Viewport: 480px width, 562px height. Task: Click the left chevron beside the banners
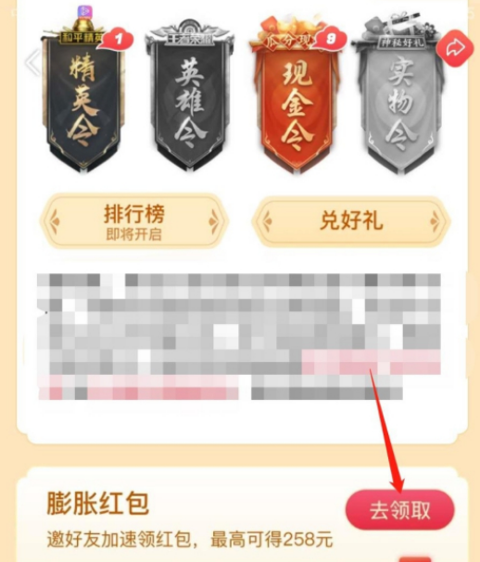tap(32, 63)
